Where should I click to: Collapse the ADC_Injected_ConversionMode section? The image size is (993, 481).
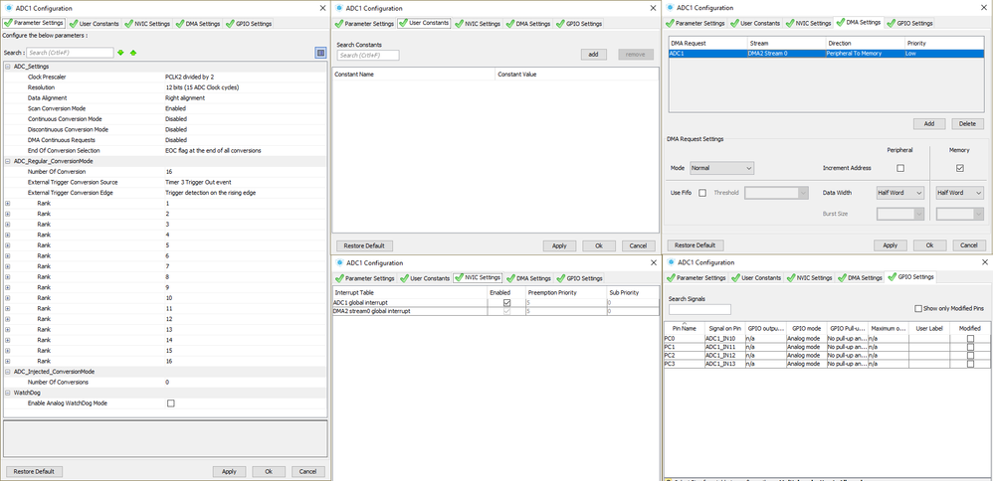click(8, 372)
